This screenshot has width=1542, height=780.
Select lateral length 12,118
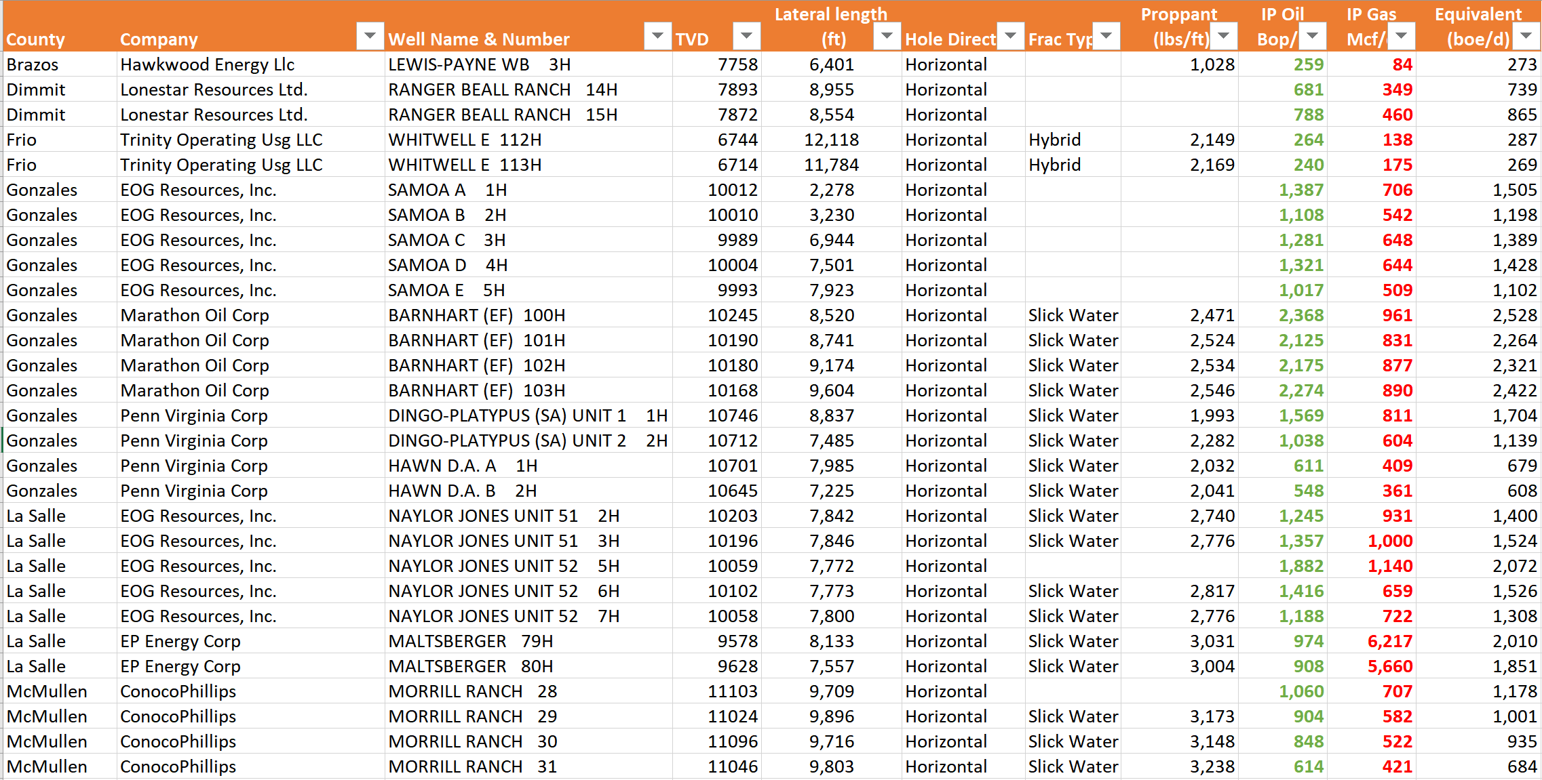832,140
